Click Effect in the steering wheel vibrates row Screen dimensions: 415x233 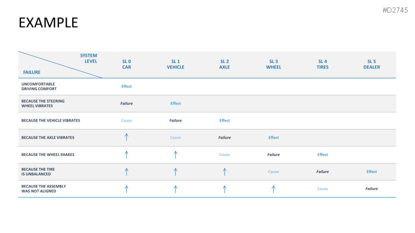(176, 103)
